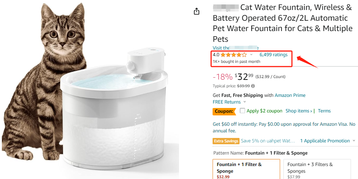
Task: Expand the 1 Applicable Promotion chevron
Action: click(354, 141)
